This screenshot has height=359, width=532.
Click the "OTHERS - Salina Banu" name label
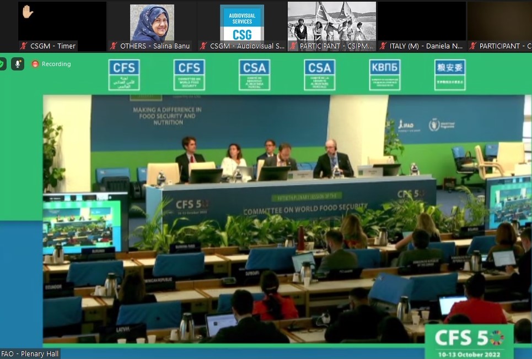click(155, 46)
